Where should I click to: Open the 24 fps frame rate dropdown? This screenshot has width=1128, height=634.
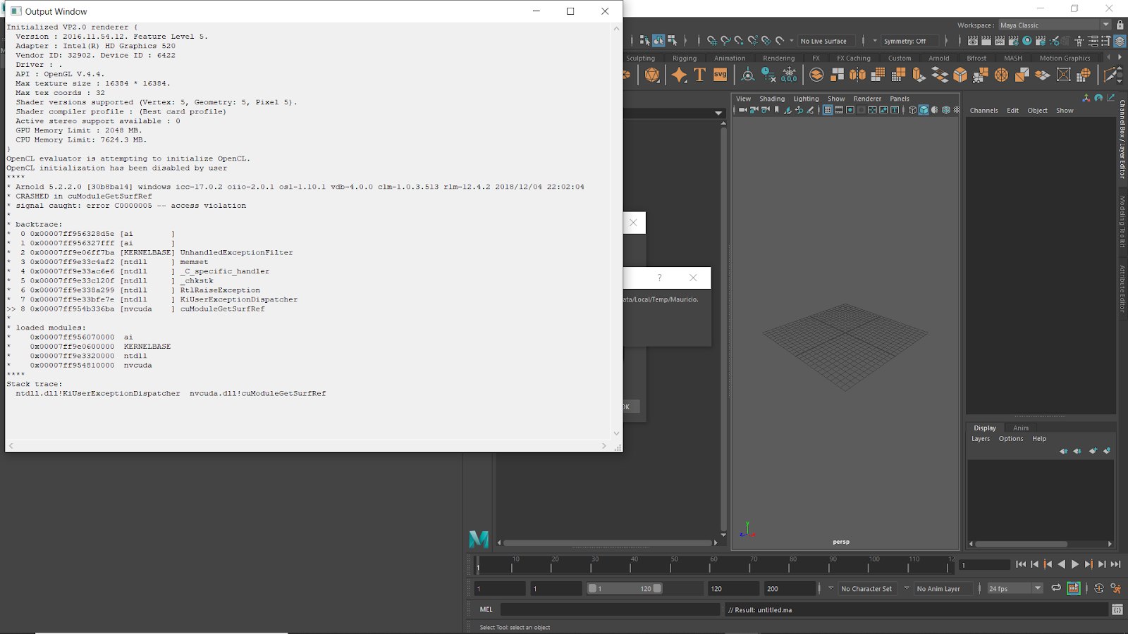click(x=1014, y=588)
